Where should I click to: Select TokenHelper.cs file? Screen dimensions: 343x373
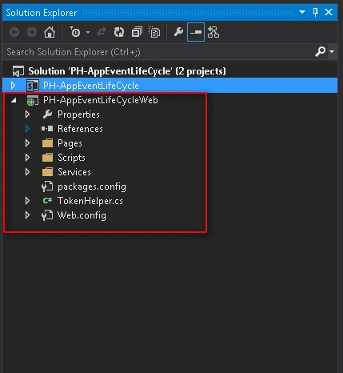point(90,201)
